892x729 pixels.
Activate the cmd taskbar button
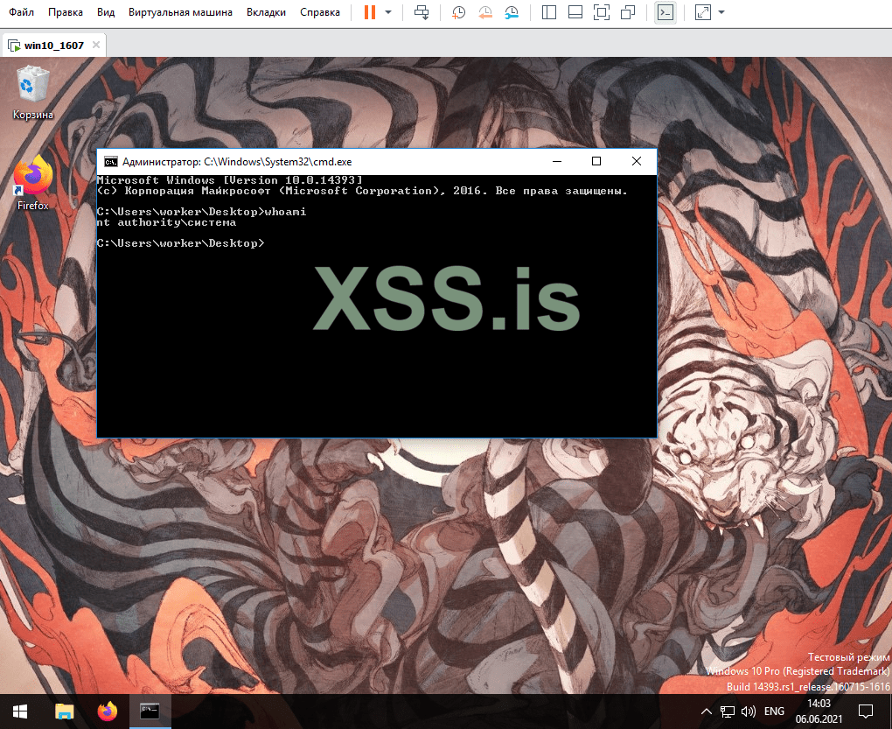[x=150, y=711]
